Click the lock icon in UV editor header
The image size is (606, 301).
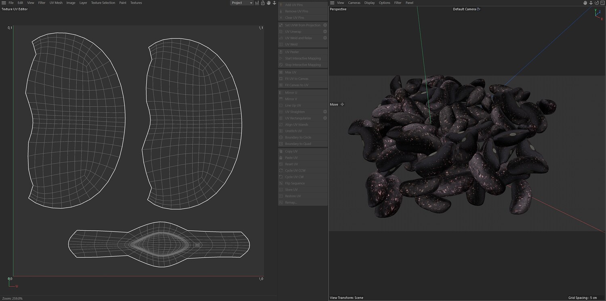point(263,3)
